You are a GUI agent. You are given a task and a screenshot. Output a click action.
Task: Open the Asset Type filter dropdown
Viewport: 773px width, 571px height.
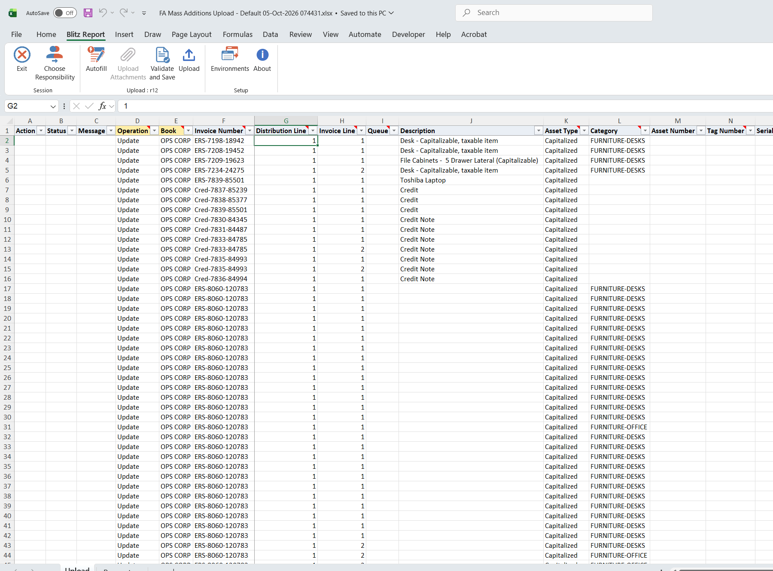pyautogui.click(x=584, y=131)
